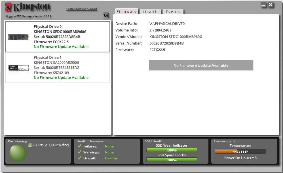Screen dimensions: 283x173
Task: Click the Warnings checkmark icon
Action: pyautogui.click(x=80, y=152)
